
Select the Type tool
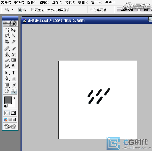13,73
